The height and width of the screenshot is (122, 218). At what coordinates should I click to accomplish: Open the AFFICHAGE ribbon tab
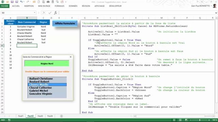pos(99,6)
